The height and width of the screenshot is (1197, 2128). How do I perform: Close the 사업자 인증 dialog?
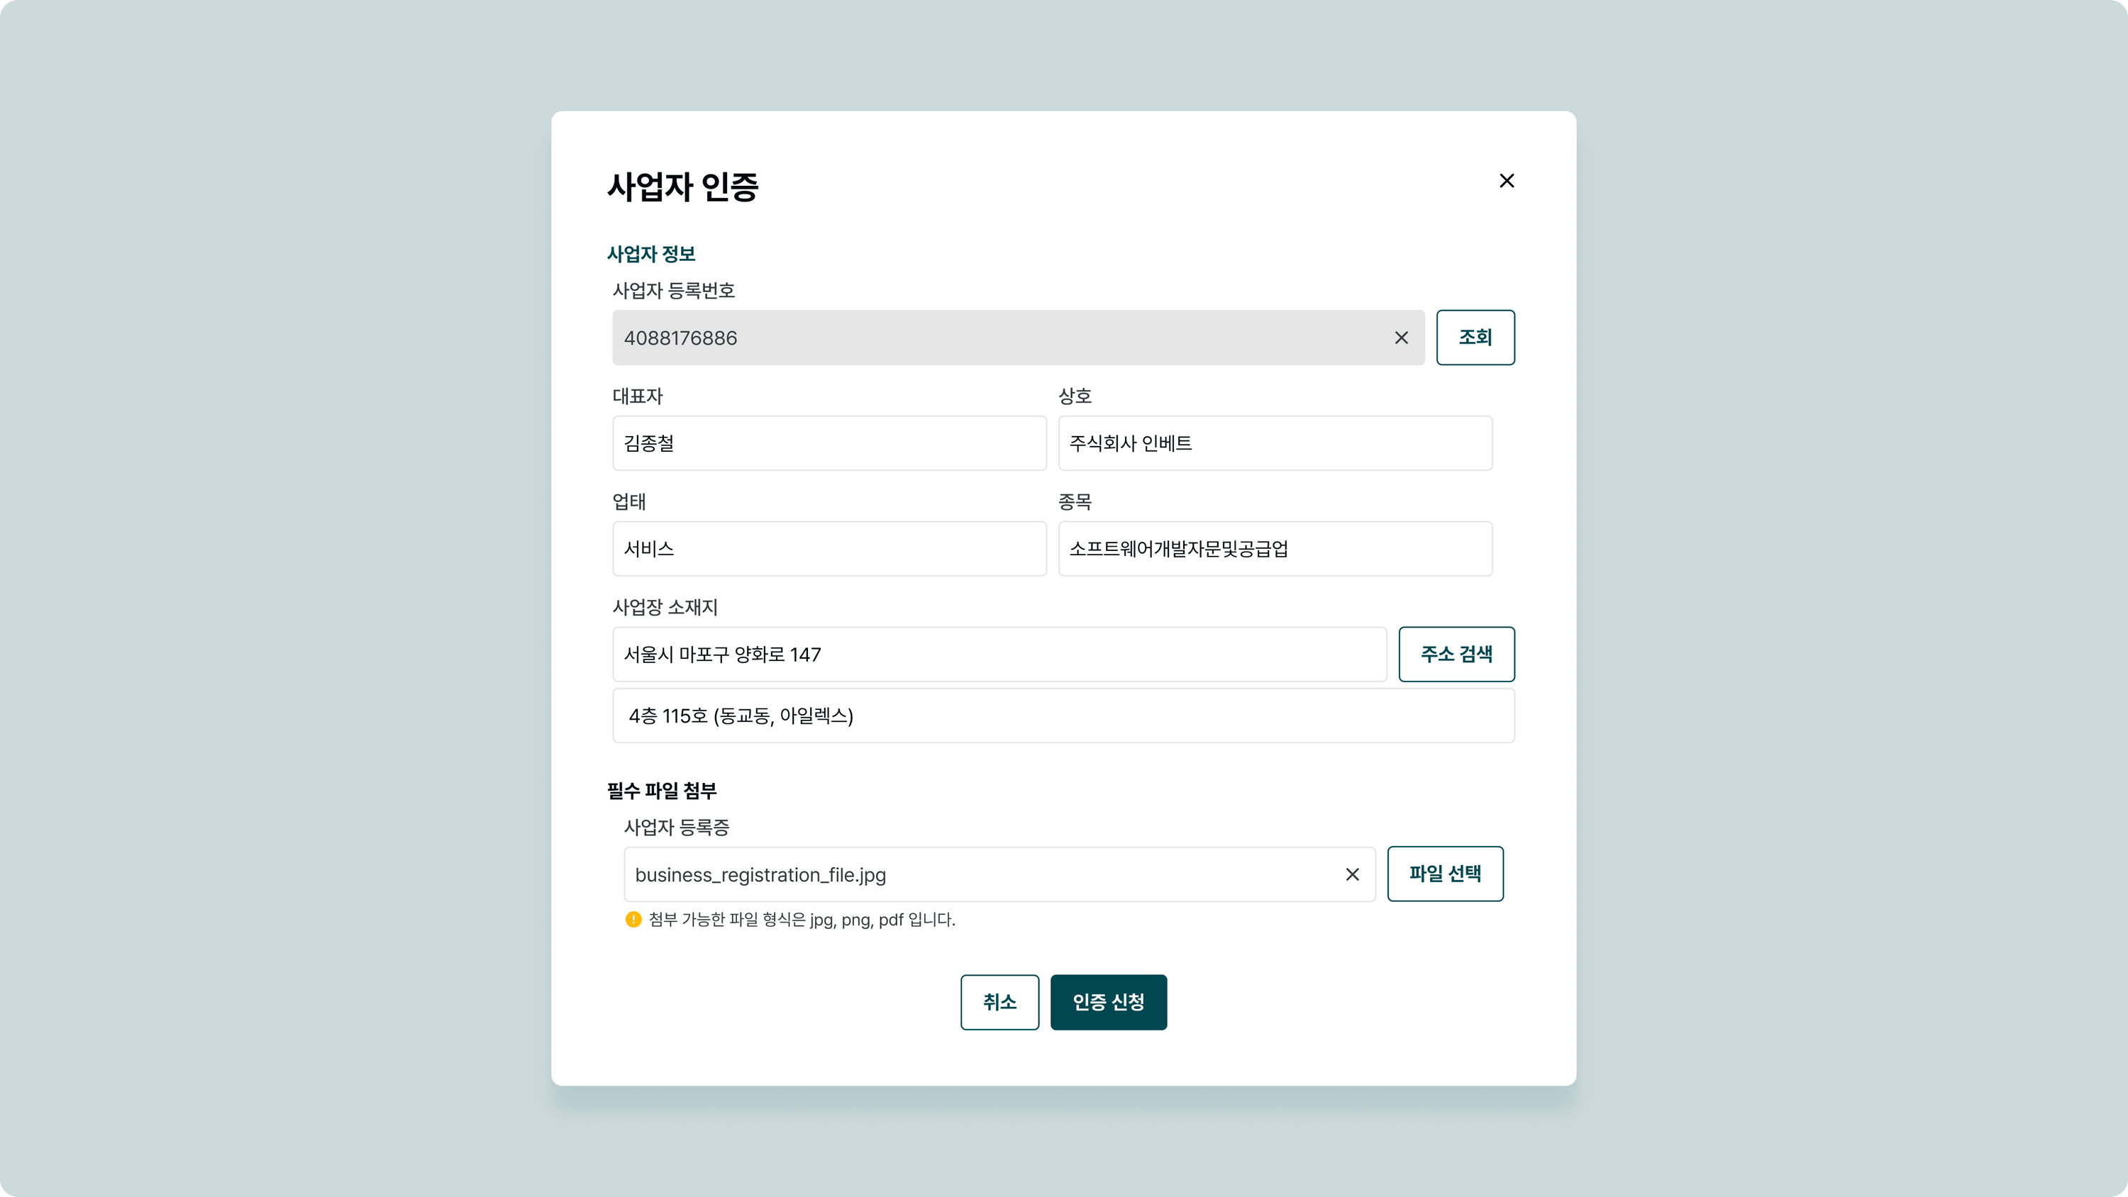pos(1506,181)
